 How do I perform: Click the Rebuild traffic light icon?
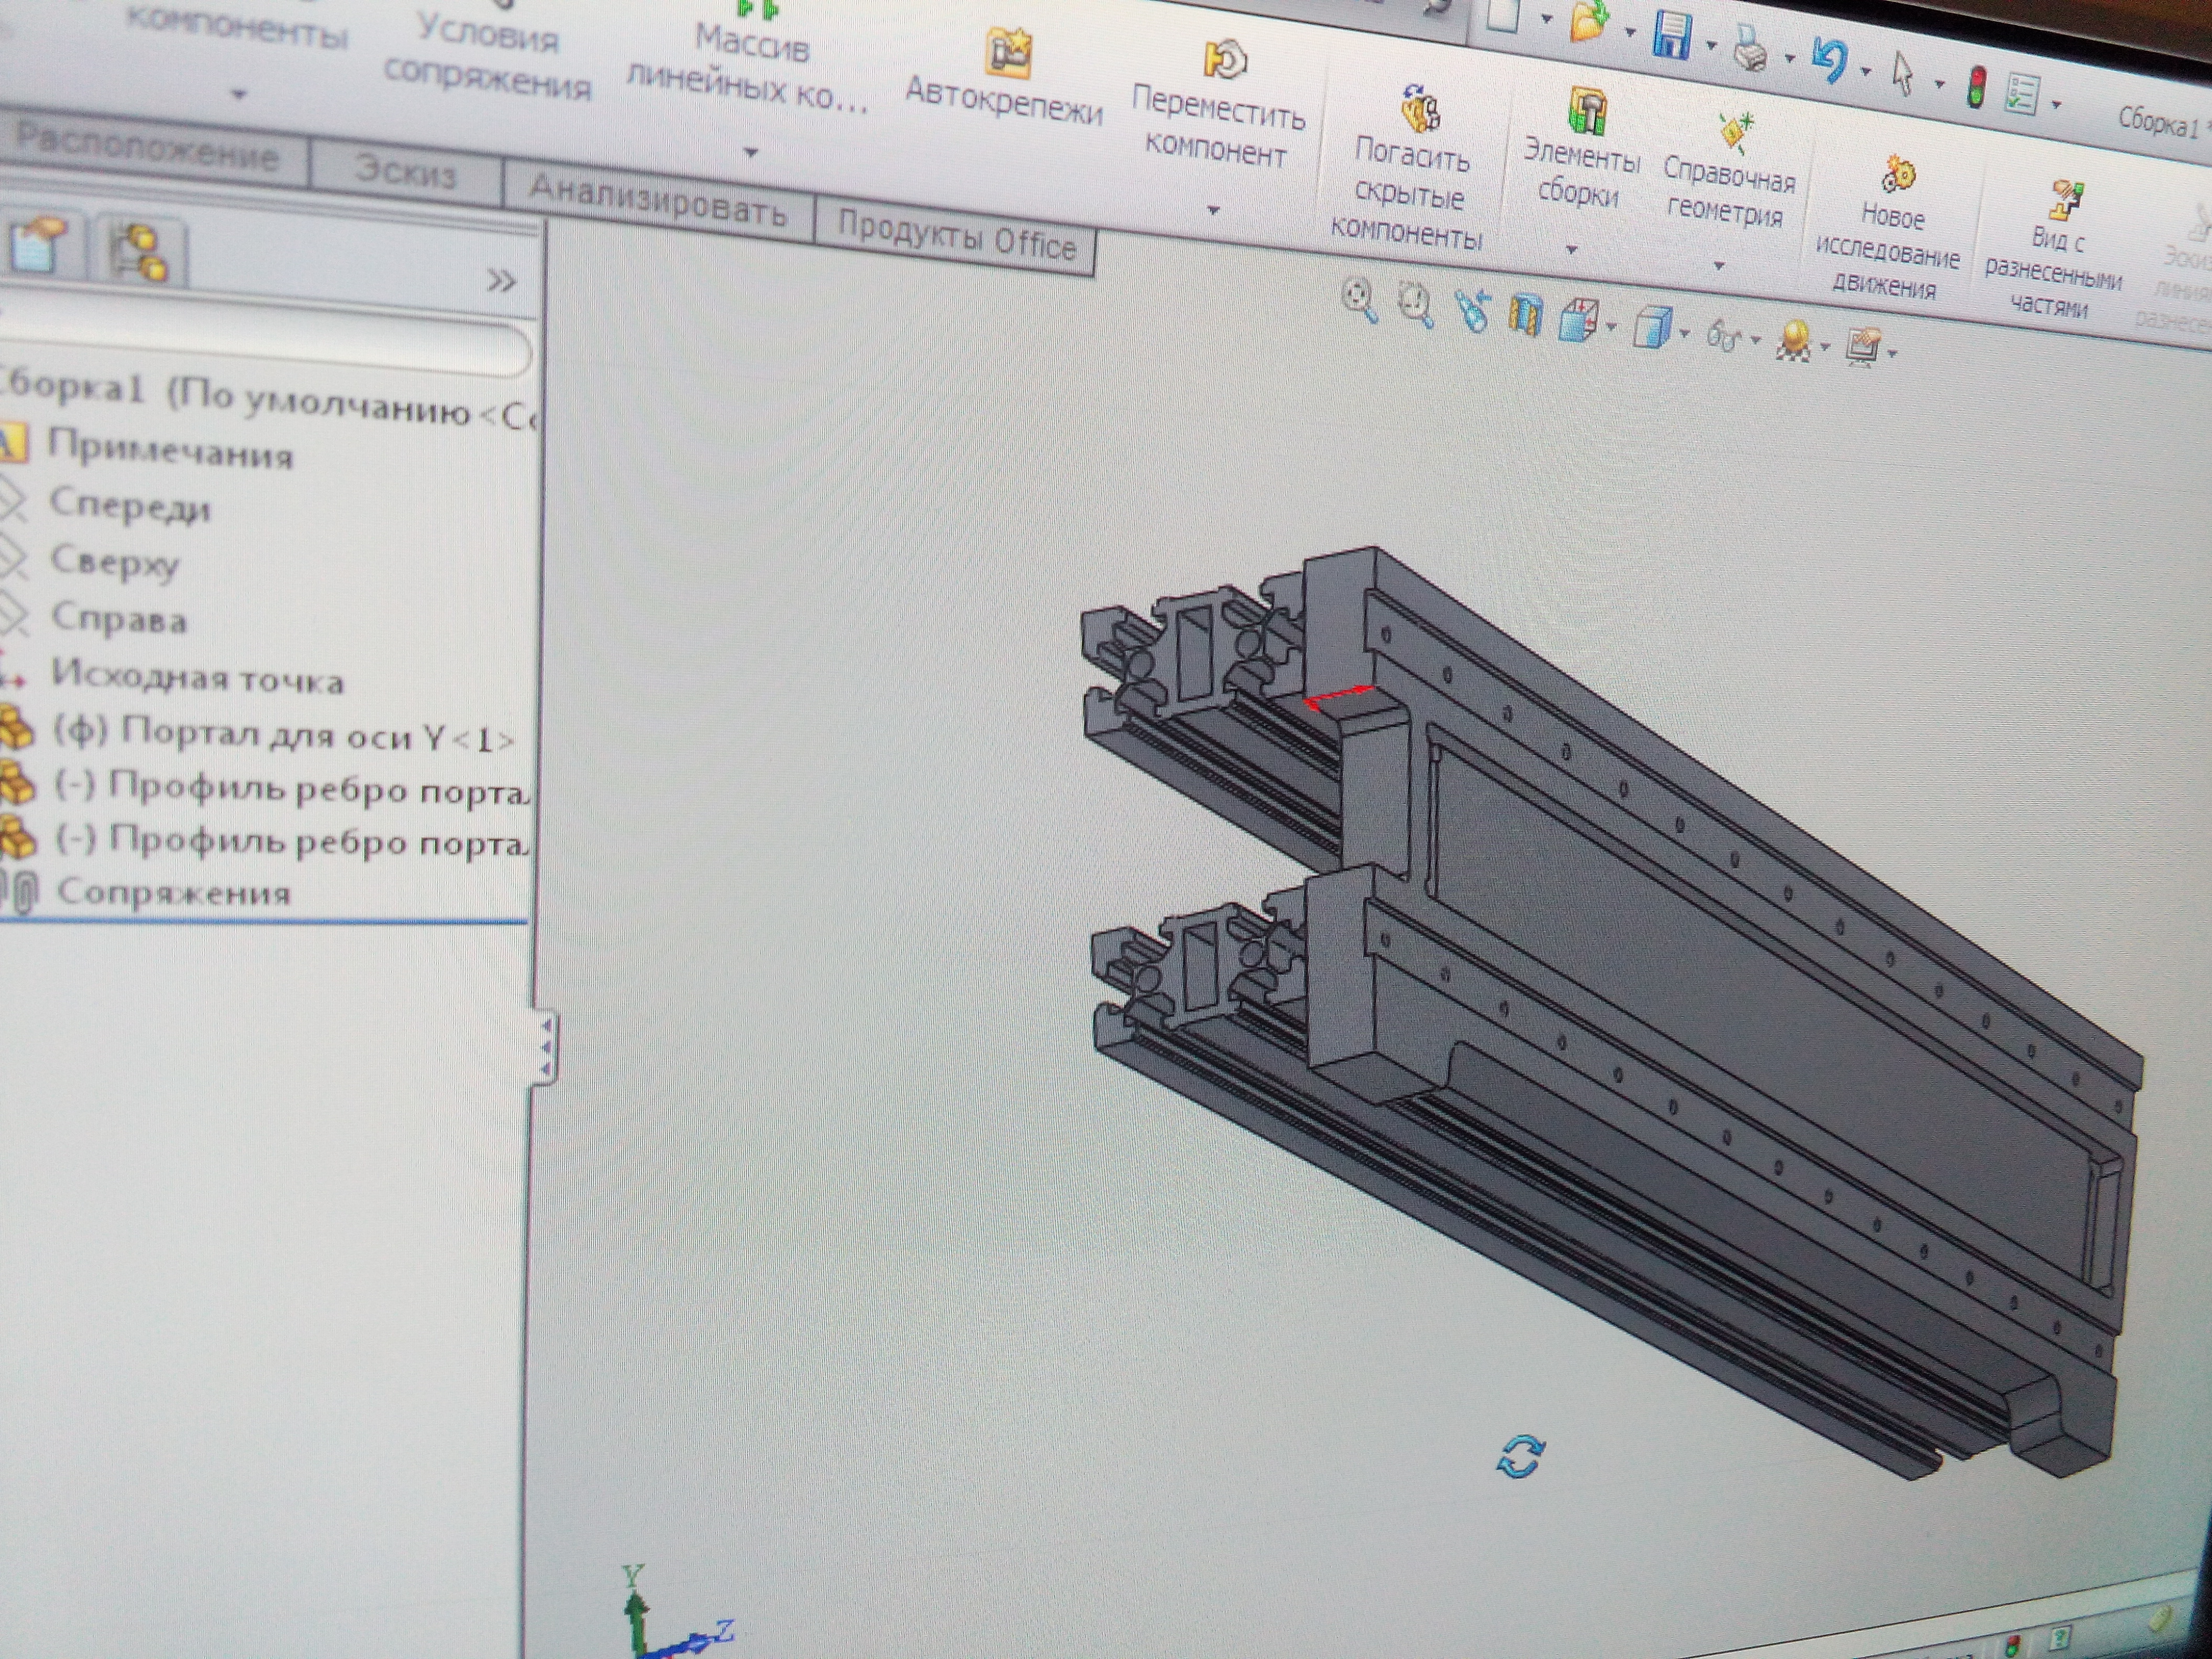click(1976, 87)
